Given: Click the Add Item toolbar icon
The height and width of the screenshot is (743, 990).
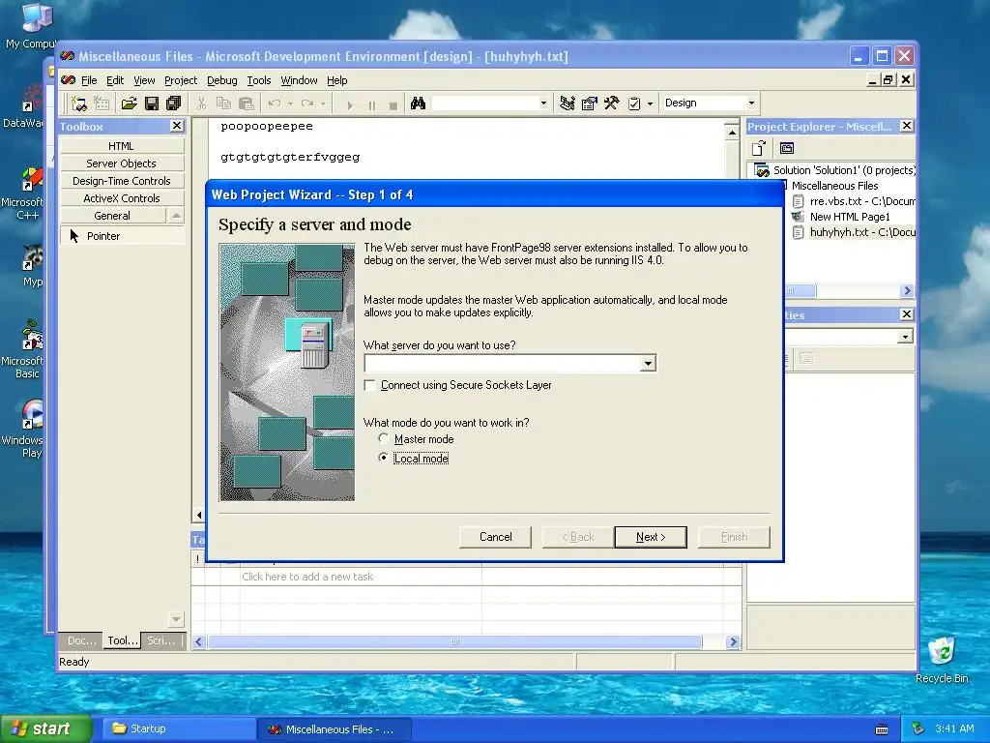Looking at the screenshot, I should tap(101, 104).
